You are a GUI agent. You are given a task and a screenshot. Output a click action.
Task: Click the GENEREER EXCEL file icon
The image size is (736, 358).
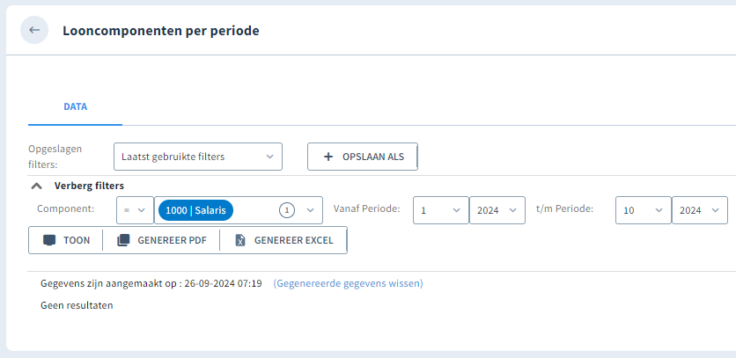click(240, 240)
